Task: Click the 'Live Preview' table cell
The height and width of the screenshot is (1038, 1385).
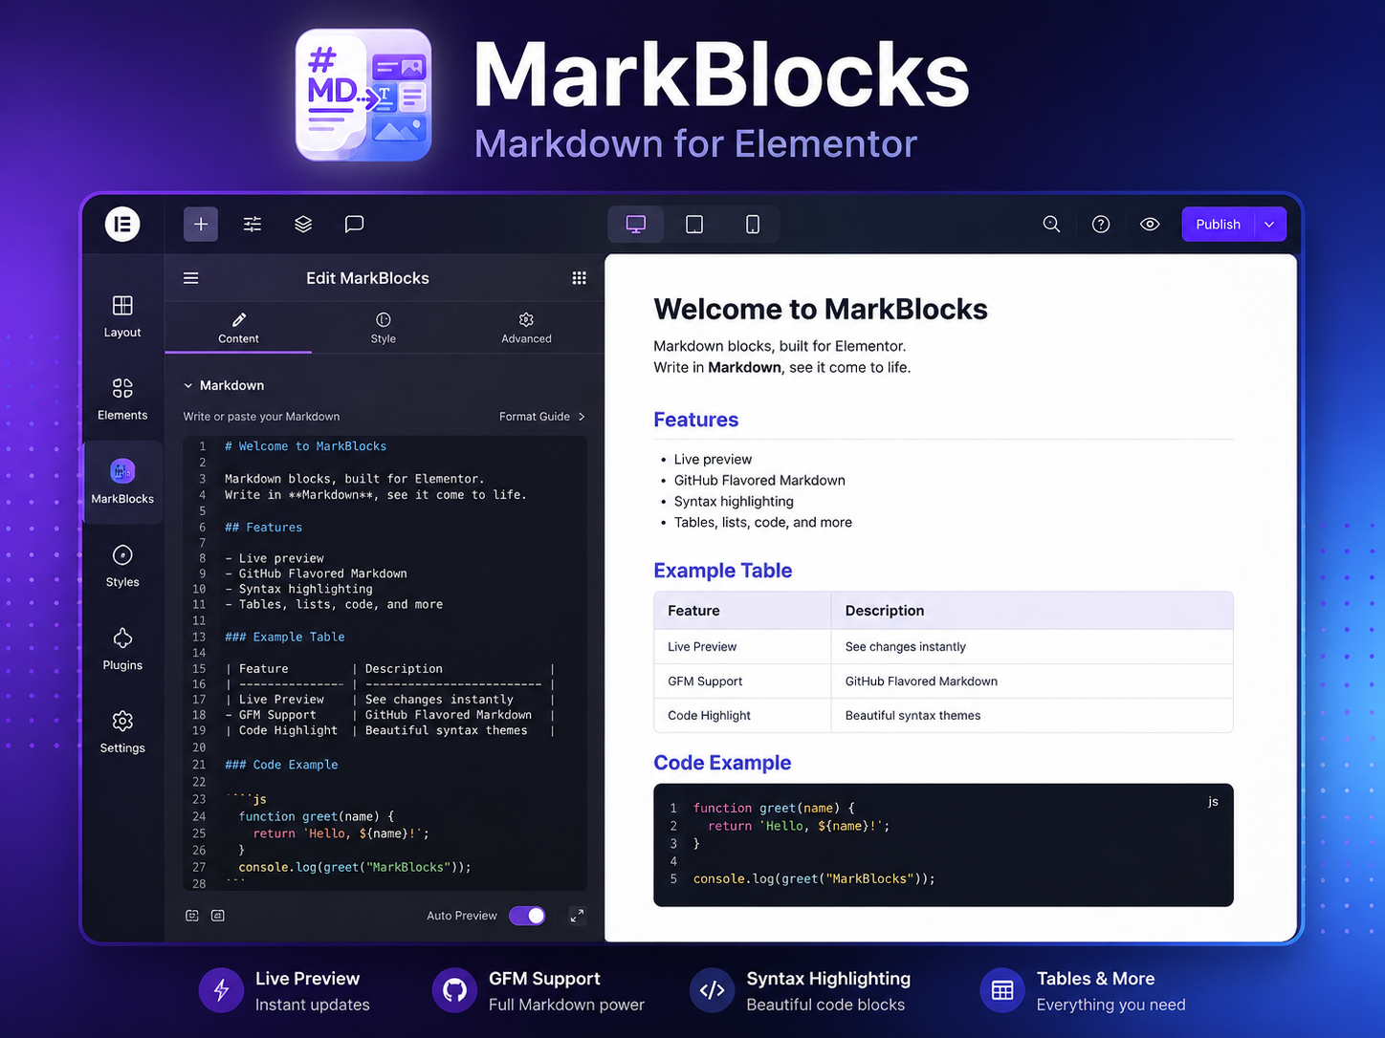Action: (x=742, y=647)
